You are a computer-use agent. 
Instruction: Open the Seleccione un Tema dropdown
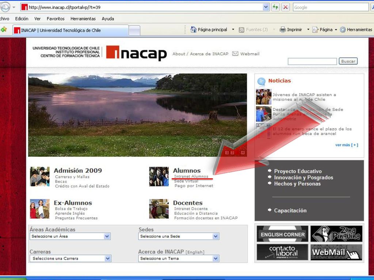coord(179,258)
